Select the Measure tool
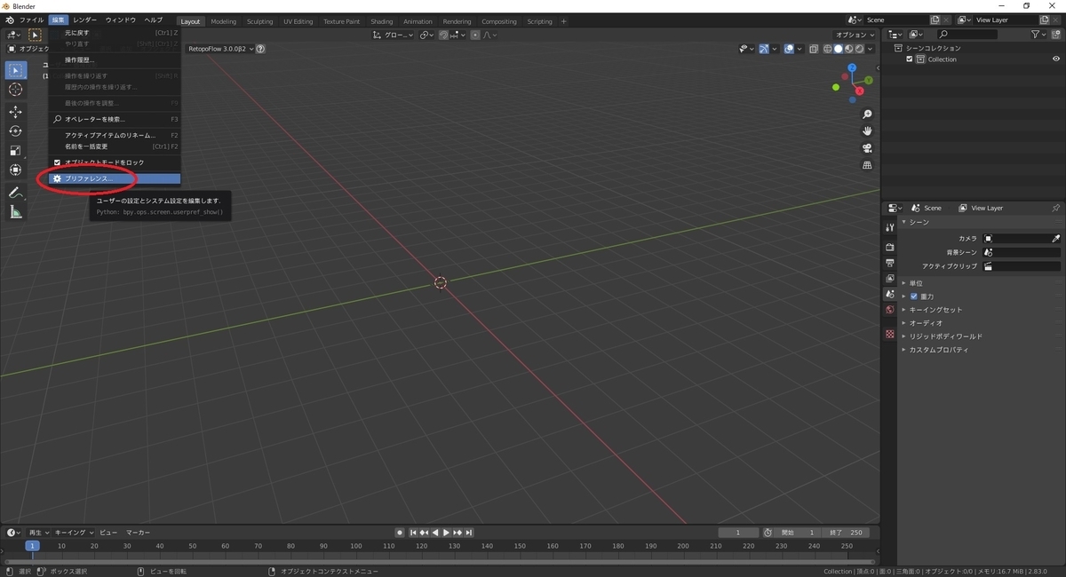1066x577 pixels. click(x=16, y=212)
